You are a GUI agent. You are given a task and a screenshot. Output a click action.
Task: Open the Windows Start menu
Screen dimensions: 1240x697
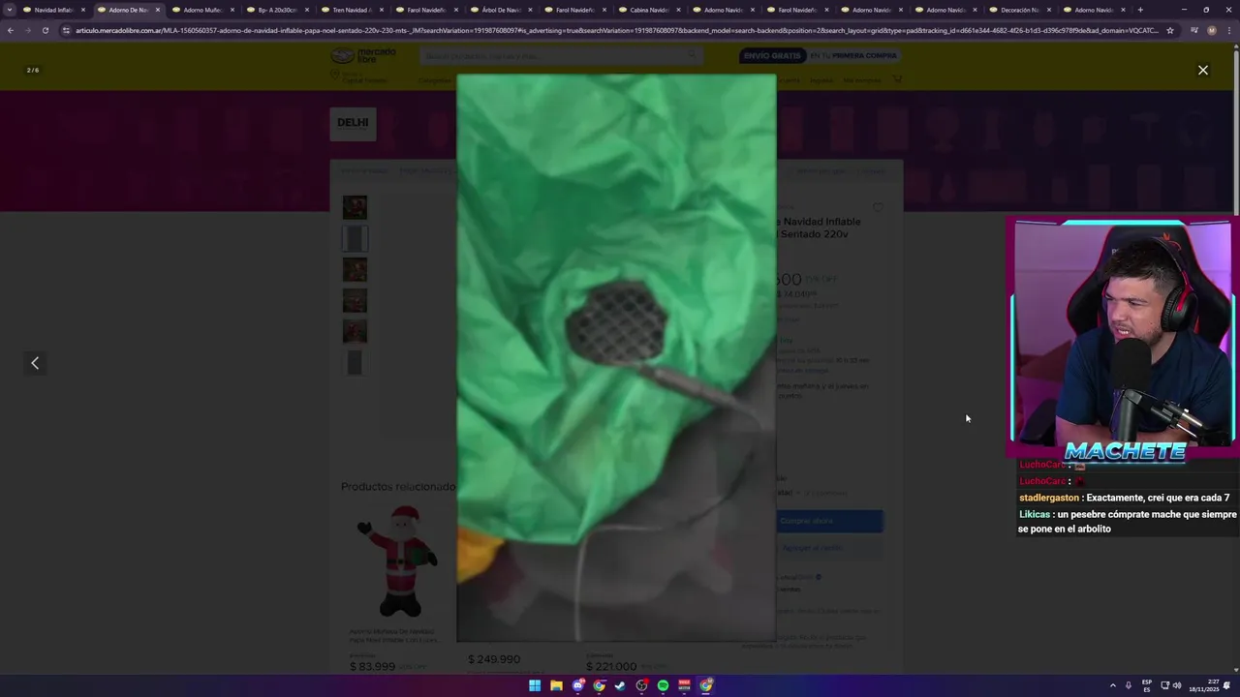(535, 685)
